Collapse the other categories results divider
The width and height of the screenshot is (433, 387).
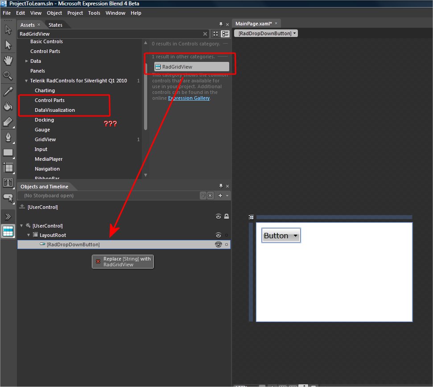click(223, 57)
